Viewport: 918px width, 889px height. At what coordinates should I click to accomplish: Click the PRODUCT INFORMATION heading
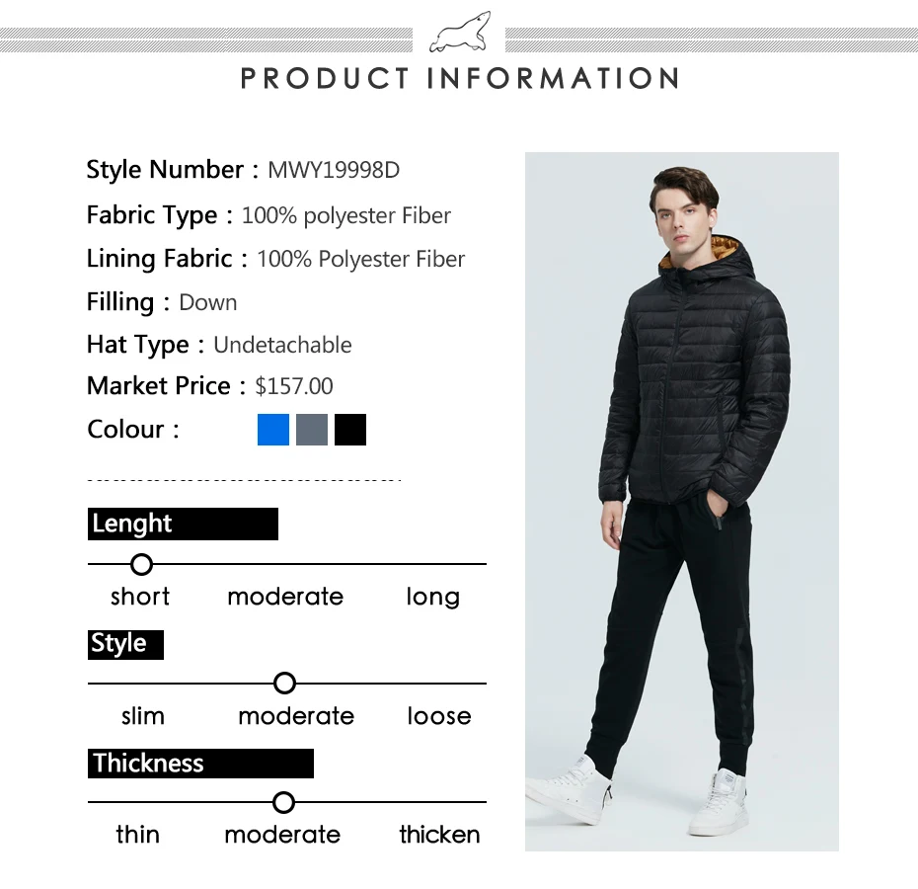[460, 78]
